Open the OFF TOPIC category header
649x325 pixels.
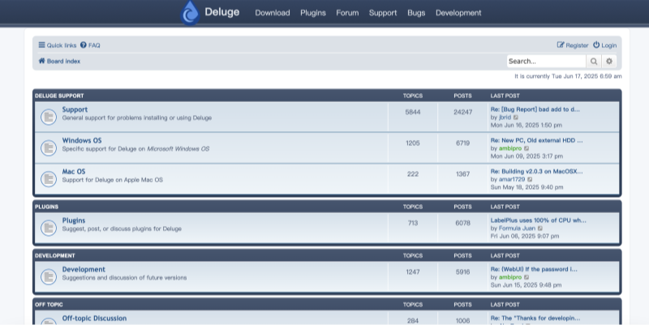pyautogui.click(x=49, y=305)
